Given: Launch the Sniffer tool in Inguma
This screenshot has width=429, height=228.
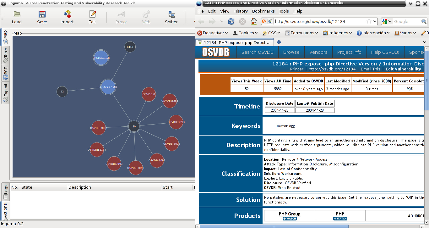Looking at the screenshot, I should coord(171,18).
